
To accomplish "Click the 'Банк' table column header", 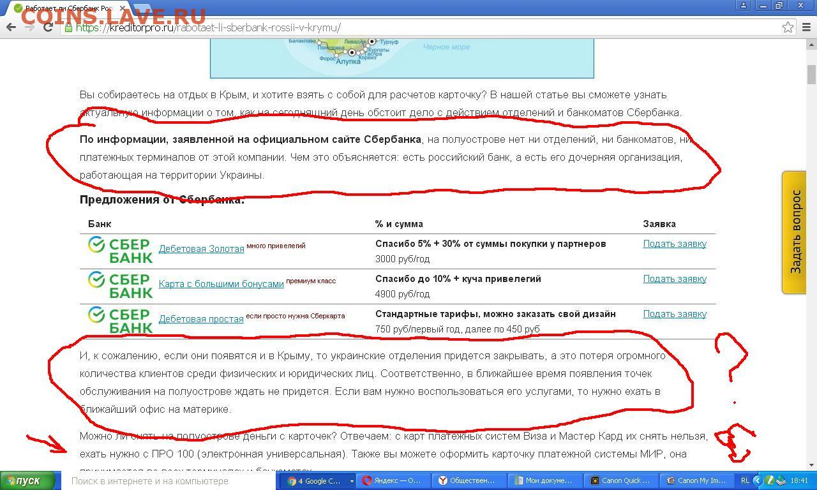I will (x=100, y=224).
